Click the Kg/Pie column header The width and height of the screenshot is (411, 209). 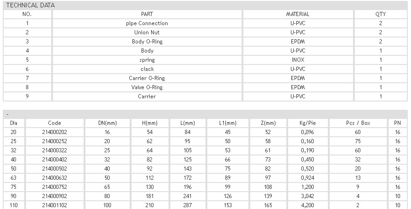tap(307, 123)
